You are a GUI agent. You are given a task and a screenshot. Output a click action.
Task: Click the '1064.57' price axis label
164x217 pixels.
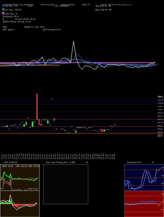click(160, 116)
